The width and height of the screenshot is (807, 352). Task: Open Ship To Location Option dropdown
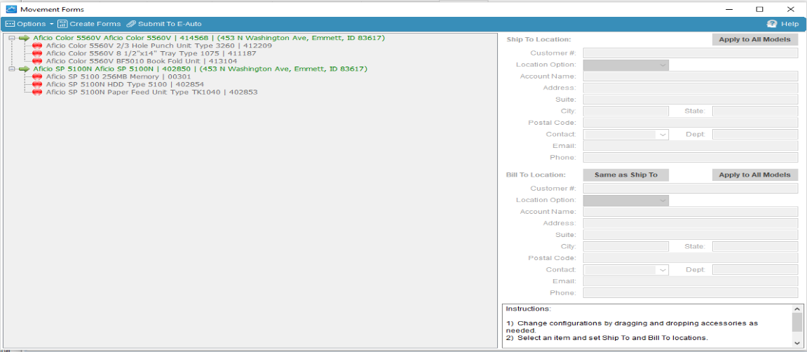point(626,65)
